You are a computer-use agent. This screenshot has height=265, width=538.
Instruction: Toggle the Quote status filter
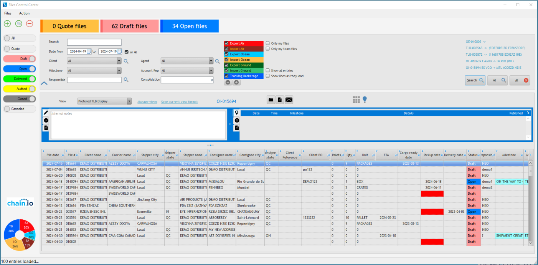pyautogui.click(x=20, y=49)
